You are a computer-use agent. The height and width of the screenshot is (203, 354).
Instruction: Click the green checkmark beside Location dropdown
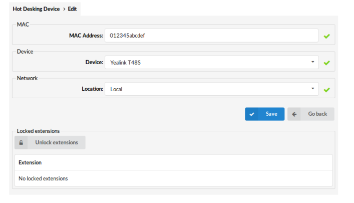327,90
